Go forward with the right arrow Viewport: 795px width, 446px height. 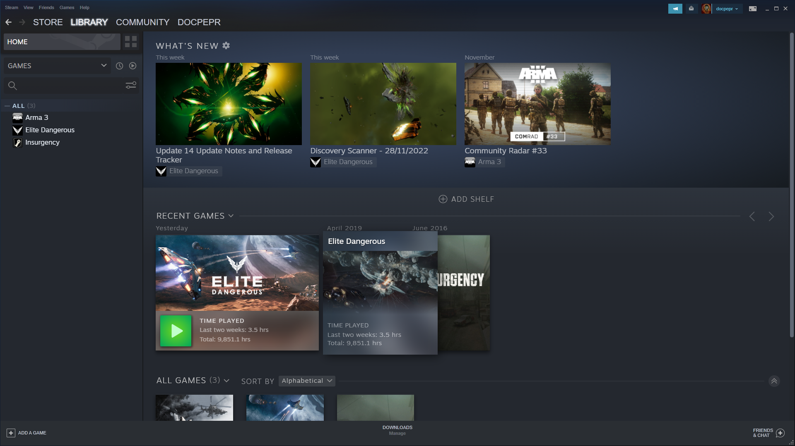(x=22, y=22)
